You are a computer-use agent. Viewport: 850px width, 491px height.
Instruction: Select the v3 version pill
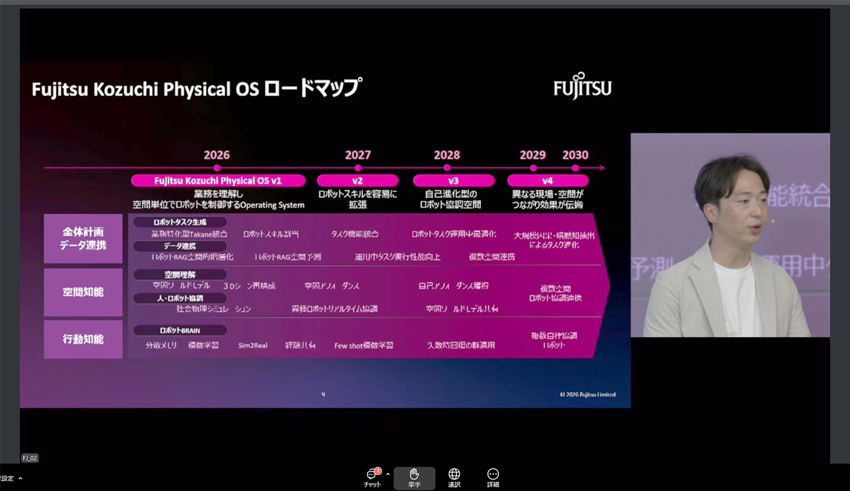click(x=453, y=181)
